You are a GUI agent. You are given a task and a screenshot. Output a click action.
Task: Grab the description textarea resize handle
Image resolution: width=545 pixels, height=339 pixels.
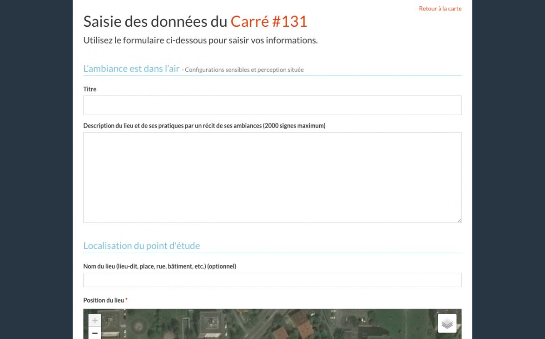(x=459, y=221)
